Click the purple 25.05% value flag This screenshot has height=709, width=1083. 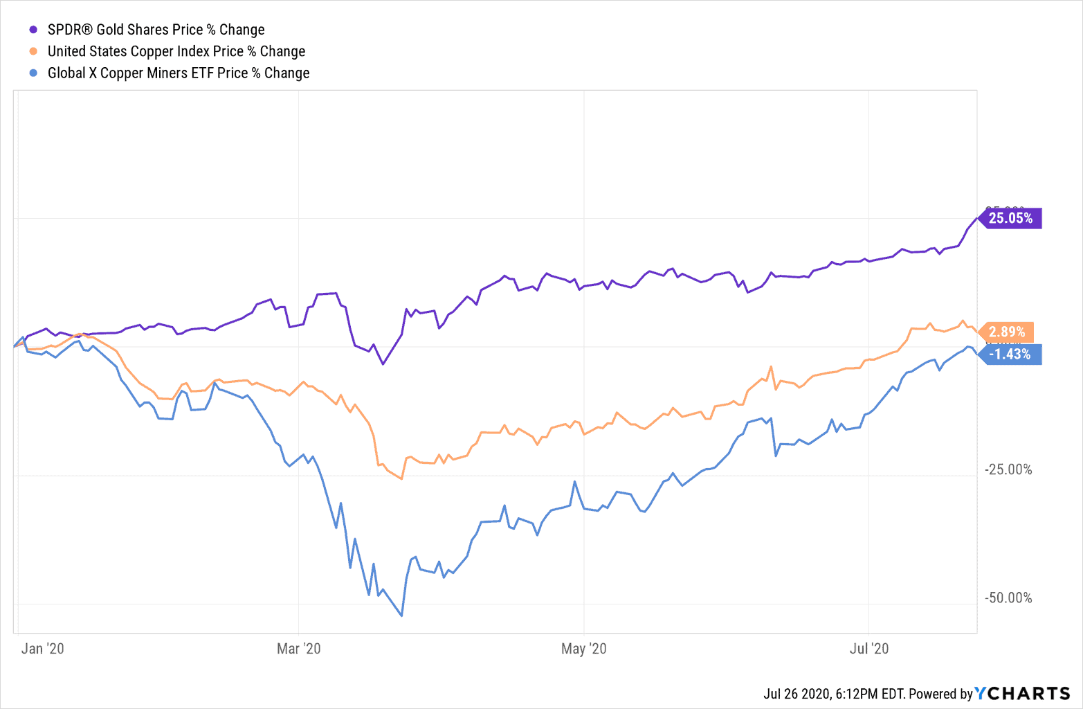pos(1010,218)
